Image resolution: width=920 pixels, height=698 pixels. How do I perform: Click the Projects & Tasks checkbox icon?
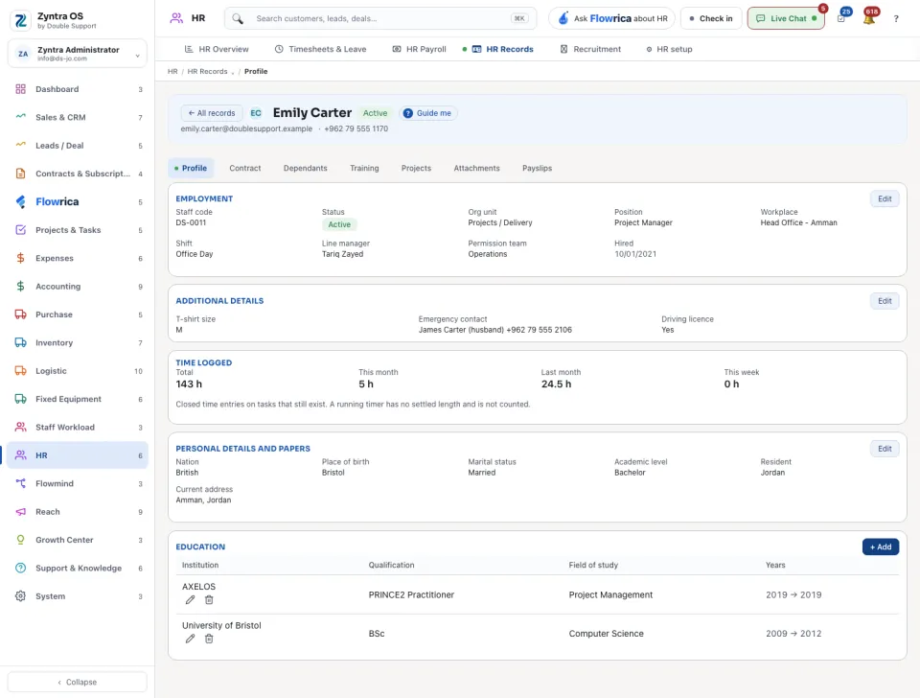pos(20,229)
